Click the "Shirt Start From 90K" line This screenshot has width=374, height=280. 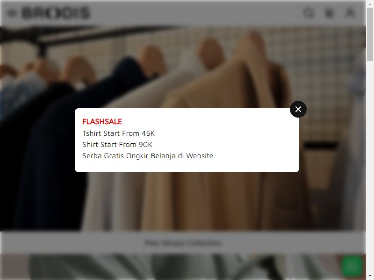117,145
